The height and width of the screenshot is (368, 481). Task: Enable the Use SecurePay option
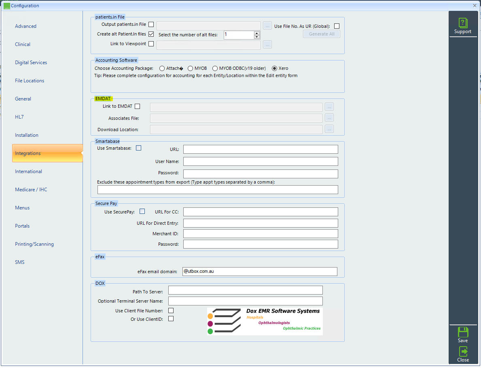click(142, 211)
